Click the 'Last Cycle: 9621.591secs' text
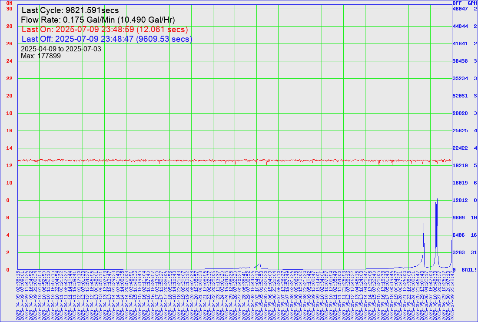 [70, 10]
